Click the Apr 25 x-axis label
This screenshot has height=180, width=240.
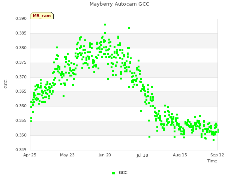[30, 155]
